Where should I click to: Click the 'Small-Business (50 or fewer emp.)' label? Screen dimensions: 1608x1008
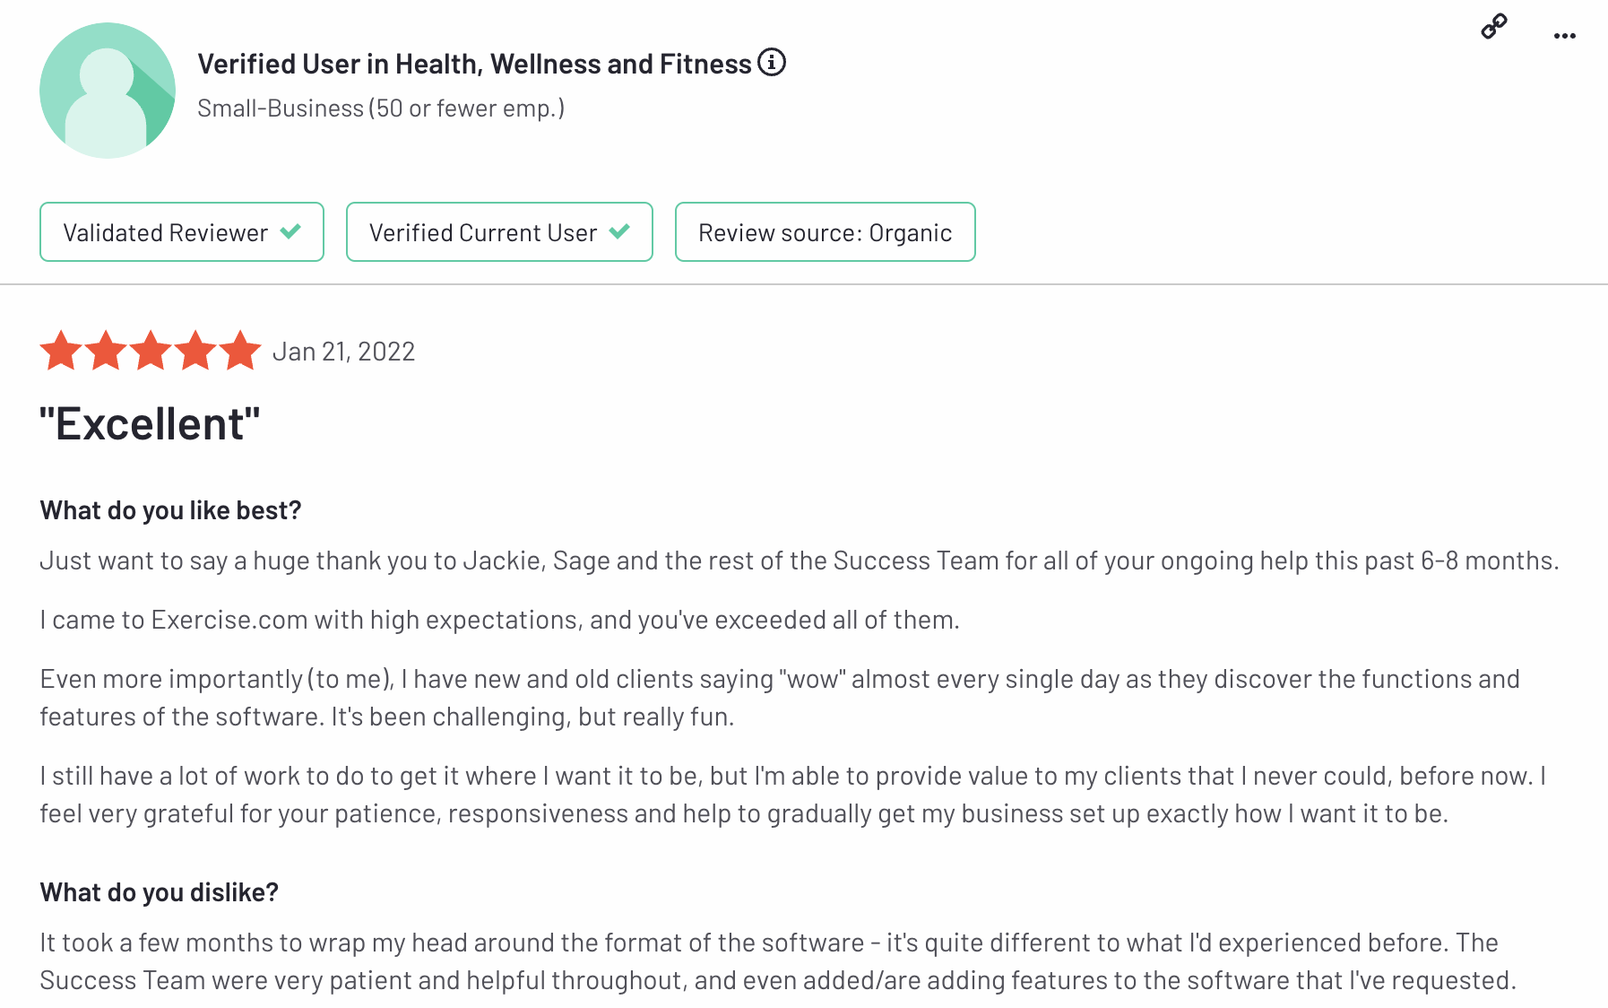pos(381,108)
